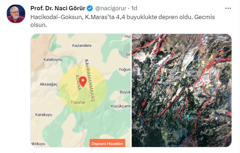The image size is (240, 153).
Task: Open the three-dot more options menu
Action: pyautogui.click(x=228, y=8)
